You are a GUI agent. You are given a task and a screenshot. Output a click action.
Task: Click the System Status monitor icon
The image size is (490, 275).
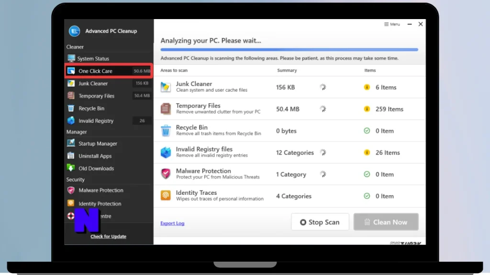(71, 58)
